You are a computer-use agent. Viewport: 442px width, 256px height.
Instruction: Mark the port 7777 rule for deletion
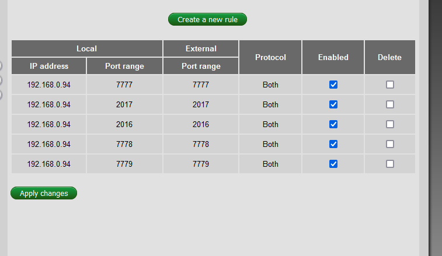click(390, 85)
